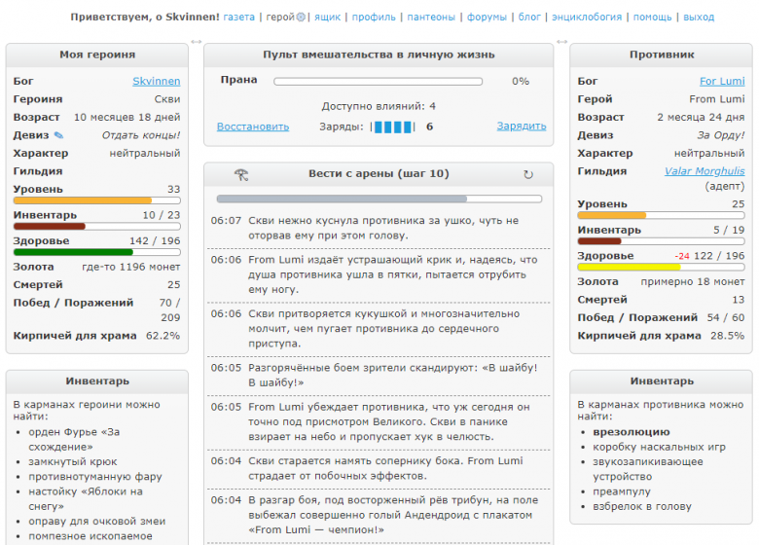This screenshot has width=759, height=545.
Task: Open пантеоны from the top menu
Action: click(x=431, y=18)
